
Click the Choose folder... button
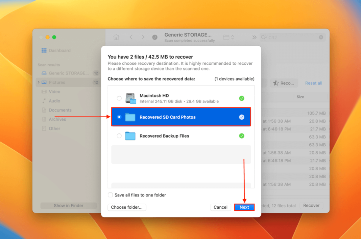tap(127, 207)
